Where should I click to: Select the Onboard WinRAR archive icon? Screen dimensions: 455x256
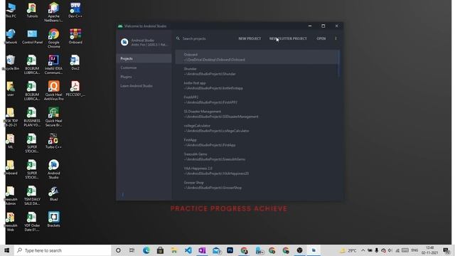pos(75,36)
